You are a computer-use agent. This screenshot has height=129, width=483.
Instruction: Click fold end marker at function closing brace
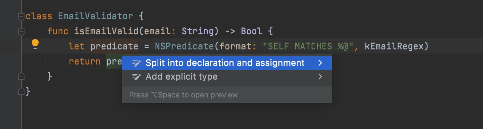pos(21,76)
